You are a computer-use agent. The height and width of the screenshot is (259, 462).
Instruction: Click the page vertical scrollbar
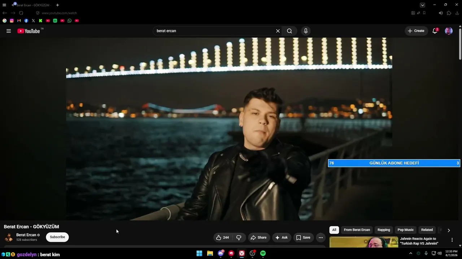tap(460, 43)
